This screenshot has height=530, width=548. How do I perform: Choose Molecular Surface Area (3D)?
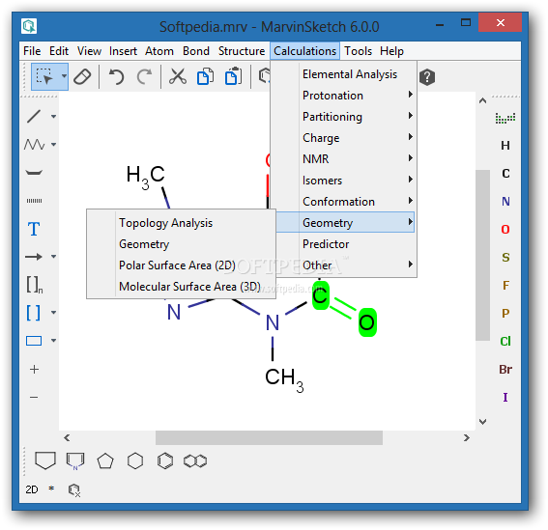tap(181, 287)
